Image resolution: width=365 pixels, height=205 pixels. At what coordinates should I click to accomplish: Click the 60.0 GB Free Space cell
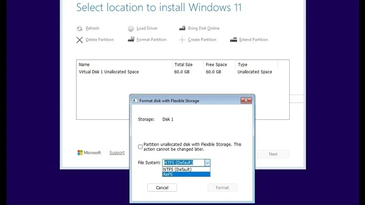point(214,72)
